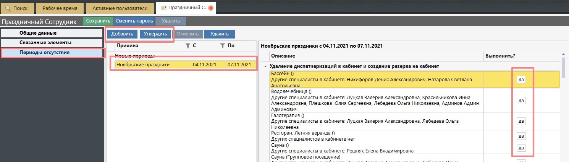Click the card icon on Праздничный С. tab

coord(164,8)
